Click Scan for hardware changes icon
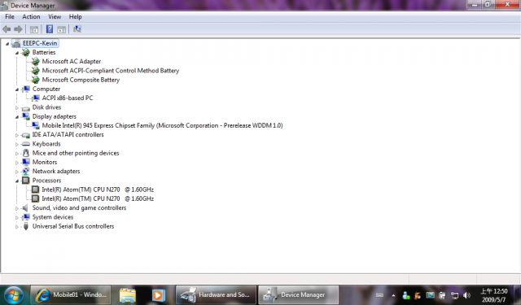The height and width of the screenshot is (305, 521). tap(77, 29)
